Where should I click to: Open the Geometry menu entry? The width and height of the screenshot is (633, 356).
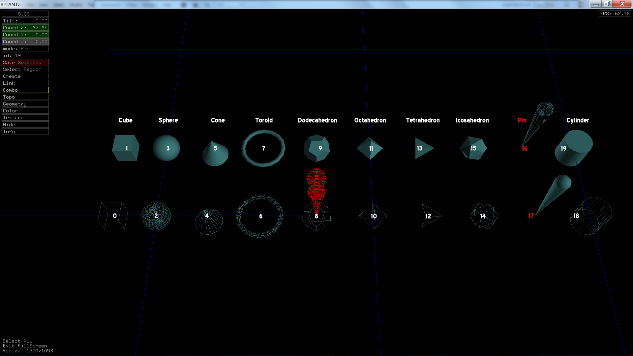25,104
